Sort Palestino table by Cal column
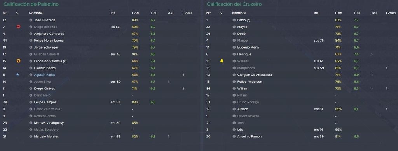 click(153, 13)
